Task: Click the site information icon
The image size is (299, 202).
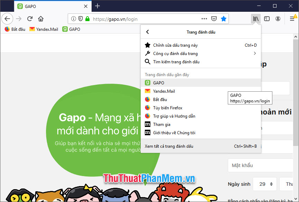Action: [73, 19]
